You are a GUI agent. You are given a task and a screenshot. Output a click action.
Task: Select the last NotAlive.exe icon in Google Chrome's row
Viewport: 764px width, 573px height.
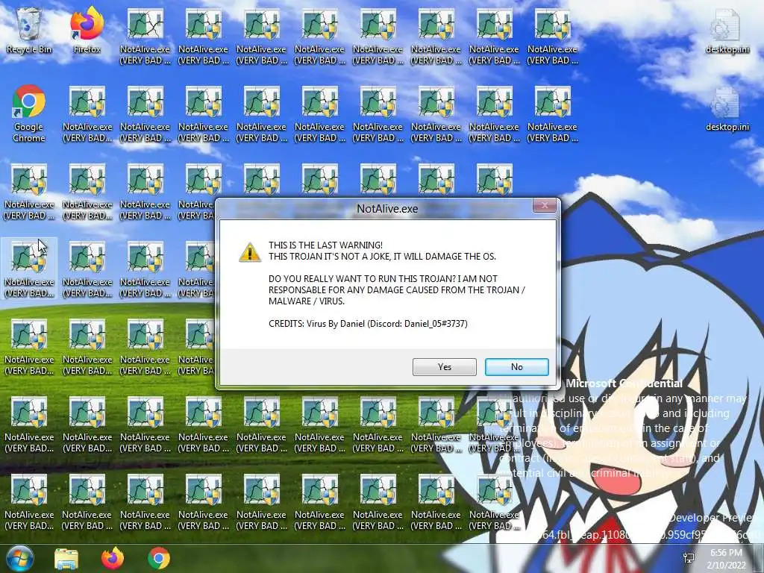tap(553, 114)
